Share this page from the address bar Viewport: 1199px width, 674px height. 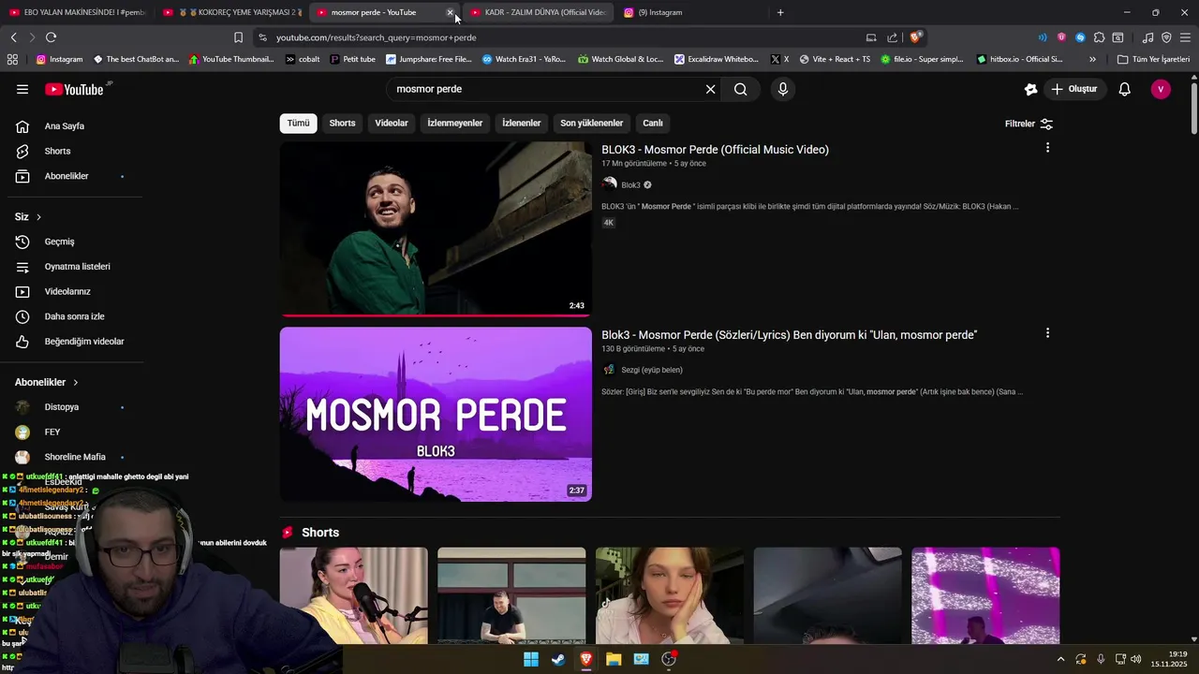tap(892, 37)
